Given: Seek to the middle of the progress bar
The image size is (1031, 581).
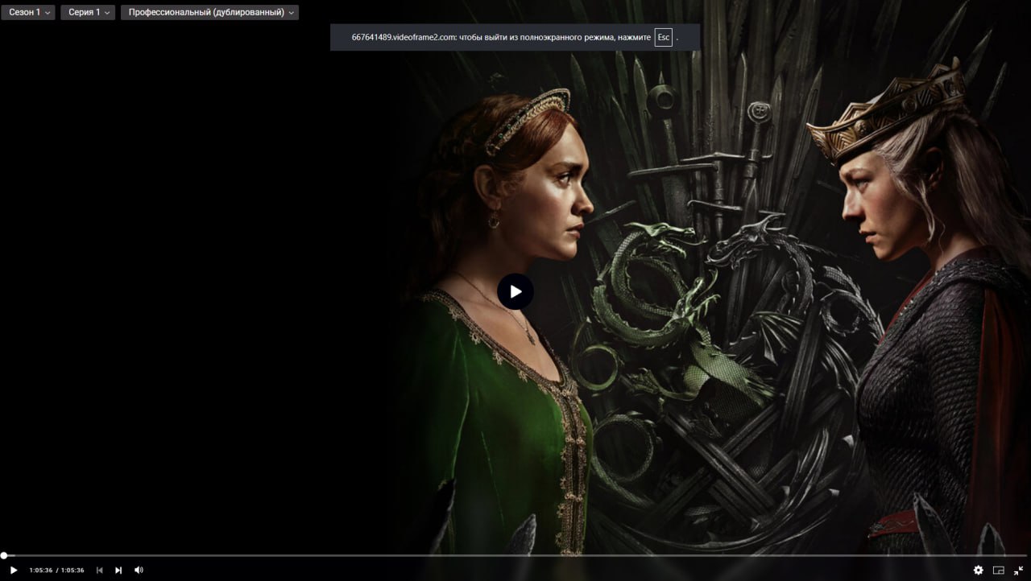Looking at the screenshot, I should (515, 555).
